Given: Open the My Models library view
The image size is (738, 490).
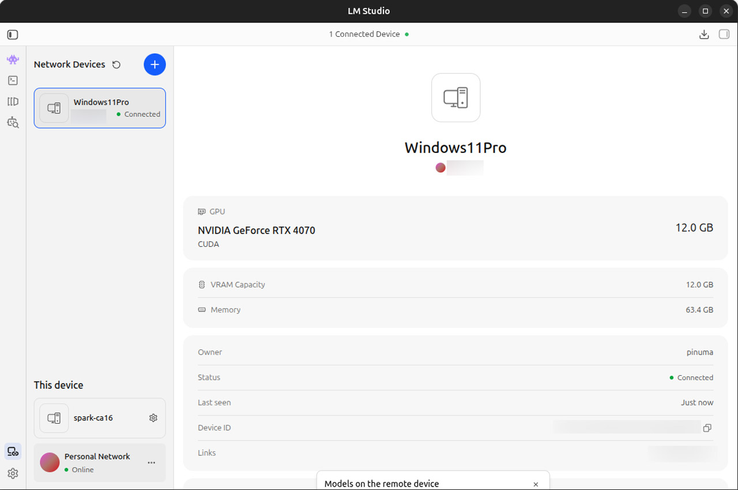Looking at the screenshot, I should tap(13, 101).
